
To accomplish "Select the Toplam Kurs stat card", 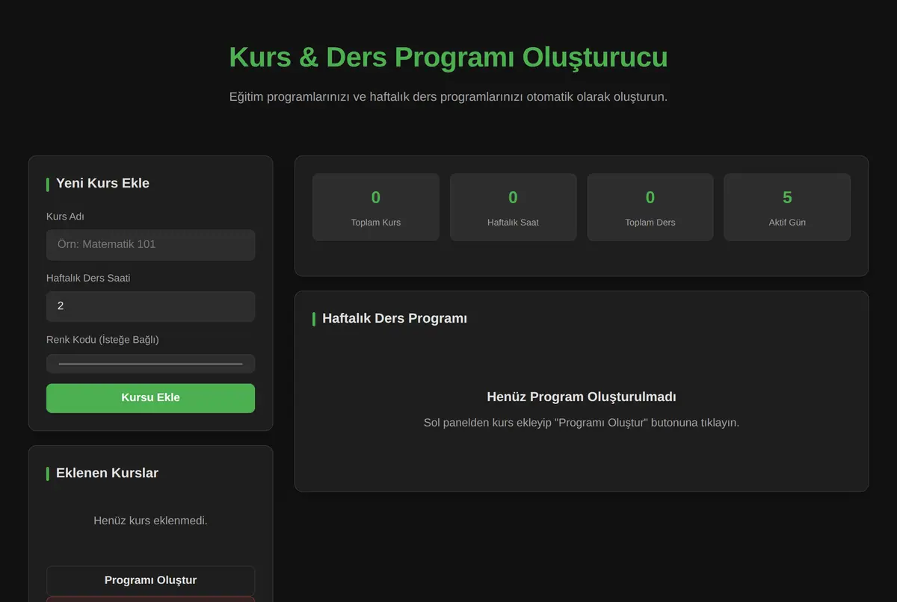I will click(376, 207).
